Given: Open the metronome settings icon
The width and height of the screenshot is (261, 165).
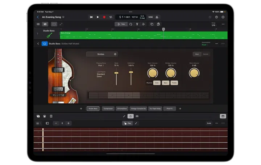Looking at the screenshot, I should click(156, 17).
